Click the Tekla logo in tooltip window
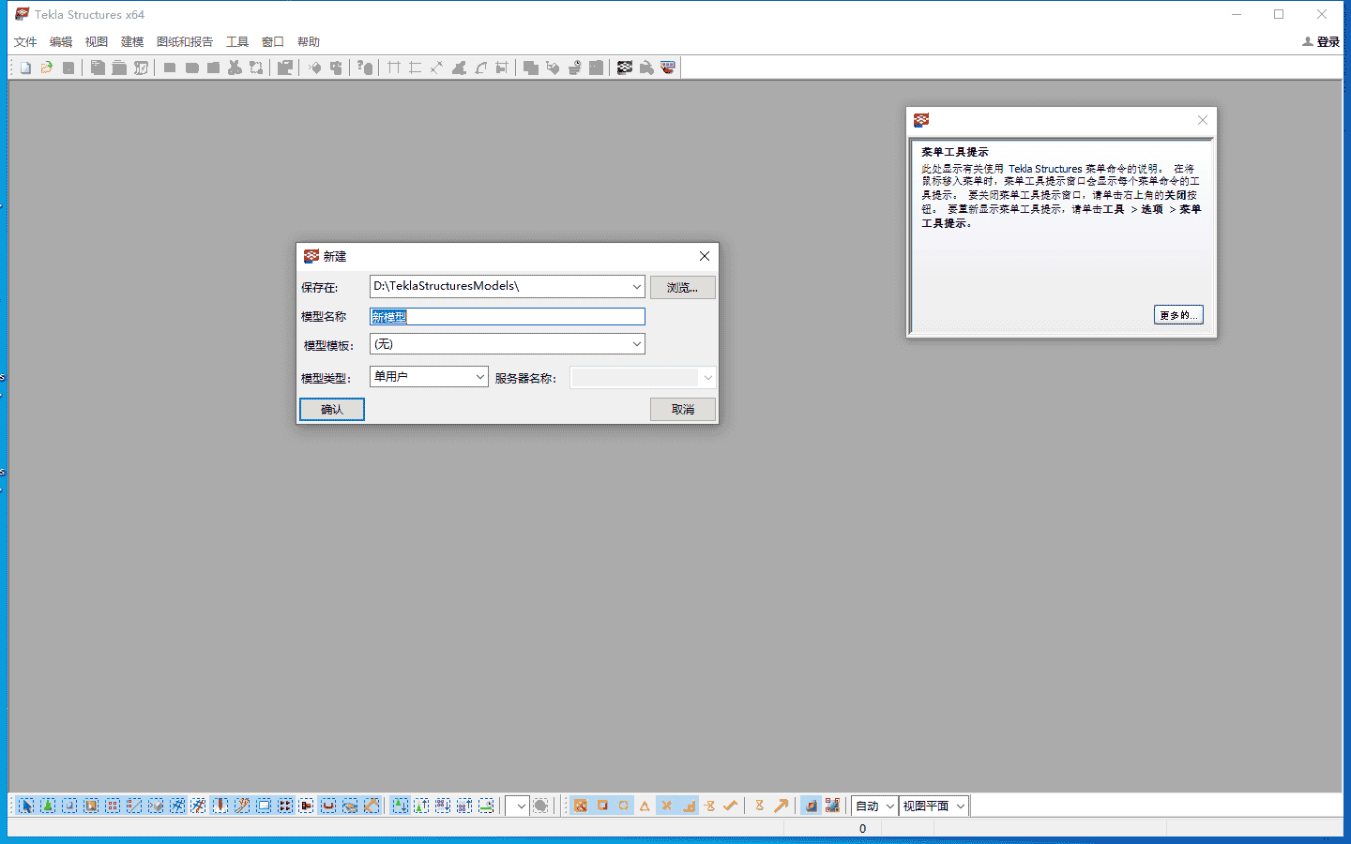This screenshot has width=1351, height=844. 921,120
